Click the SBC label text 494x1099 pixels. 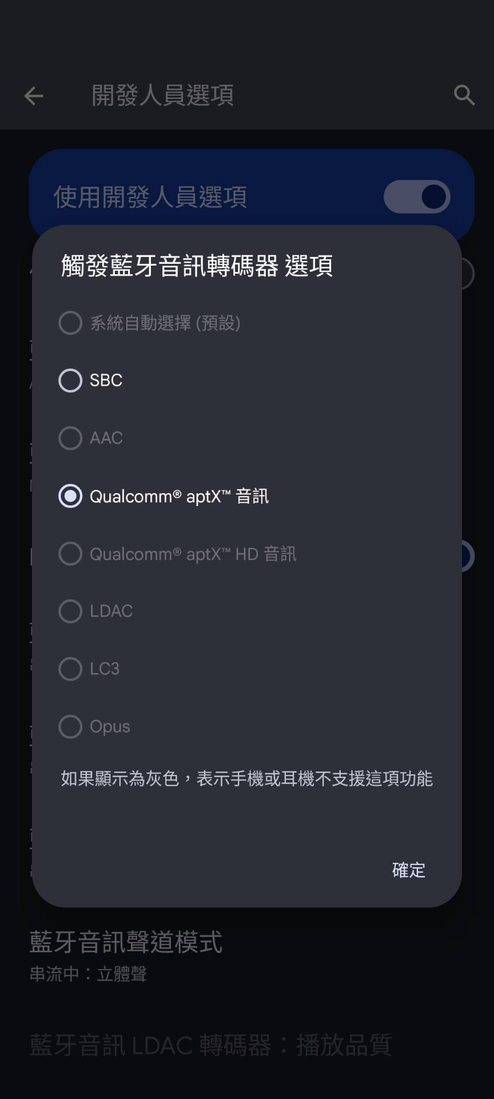click(106, 381)
